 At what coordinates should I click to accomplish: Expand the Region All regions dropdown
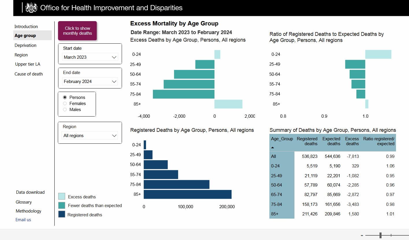tap(90, 136)
